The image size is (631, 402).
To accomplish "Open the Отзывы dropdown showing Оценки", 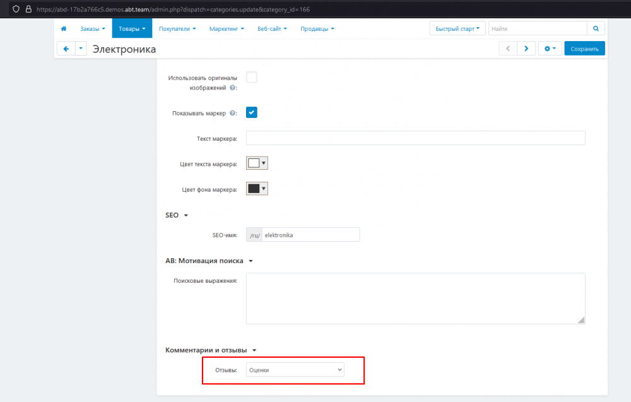I will 295,370.
